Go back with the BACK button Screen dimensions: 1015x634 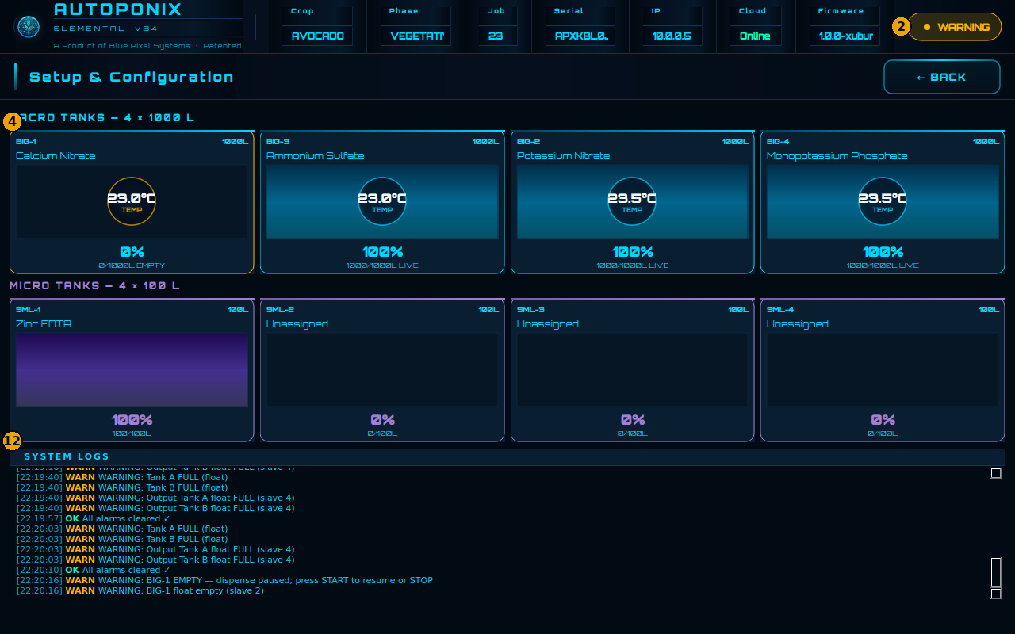pos(942,77)
